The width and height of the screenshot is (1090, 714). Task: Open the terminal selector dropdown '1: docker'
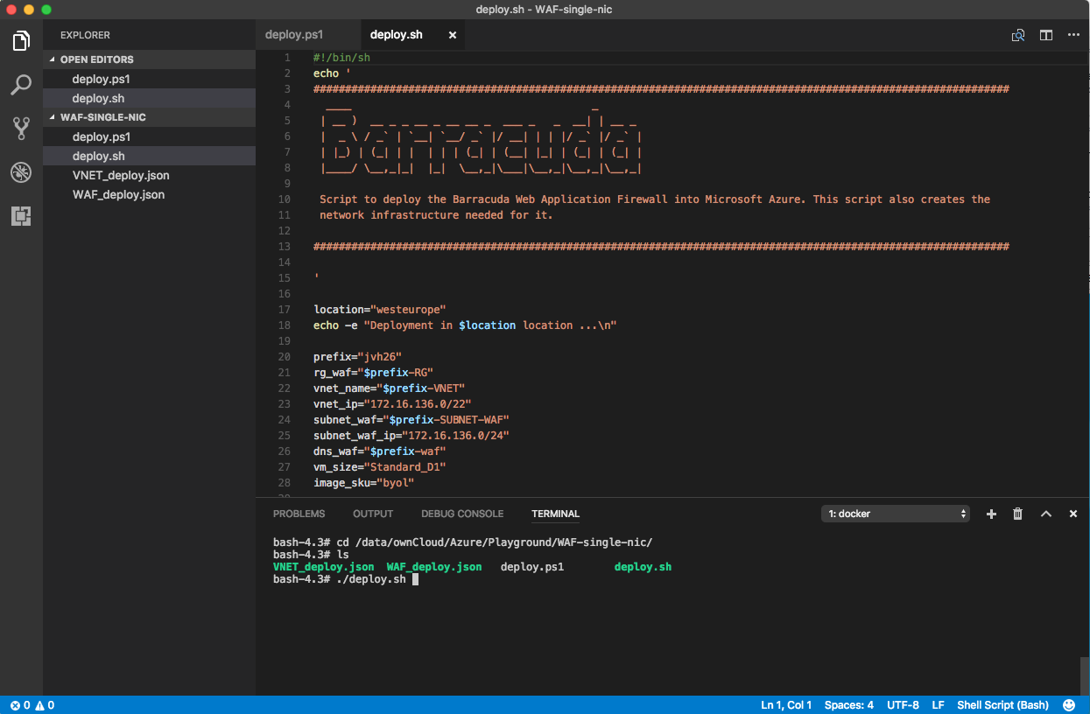tap(896, 514)
